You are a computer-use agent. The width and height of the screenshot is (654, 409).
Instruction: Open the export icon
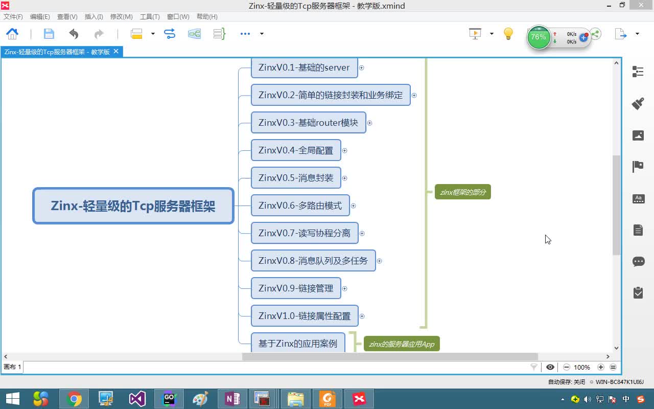(621, 34)
